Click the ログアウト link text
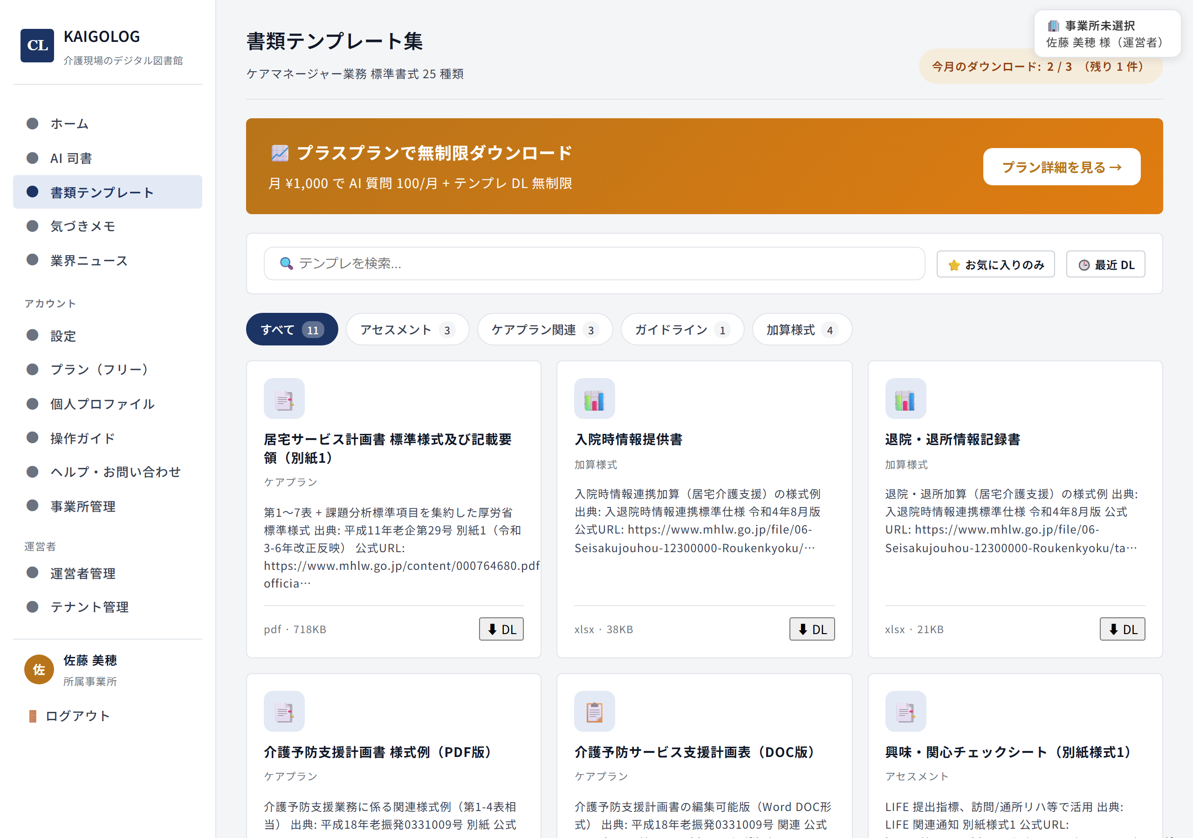The image size is (1193, 838). point(77,716)
